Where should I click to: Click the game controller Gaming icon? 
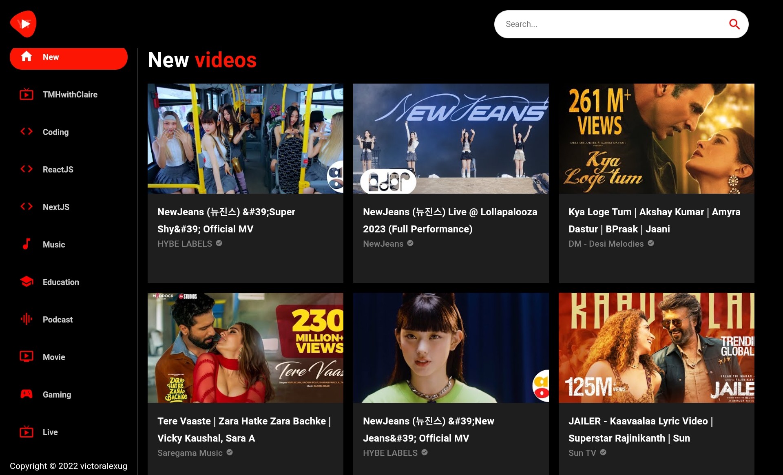coord(27,394)
